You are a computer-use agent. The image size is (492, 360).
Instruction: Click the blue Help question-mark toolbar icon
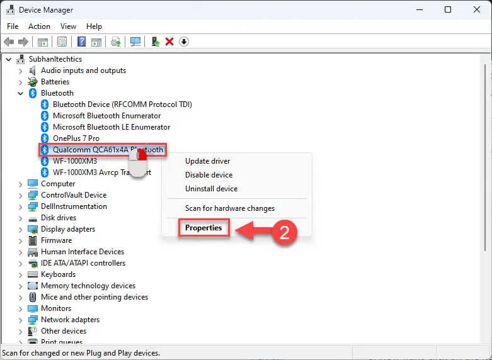pos(81,42)
